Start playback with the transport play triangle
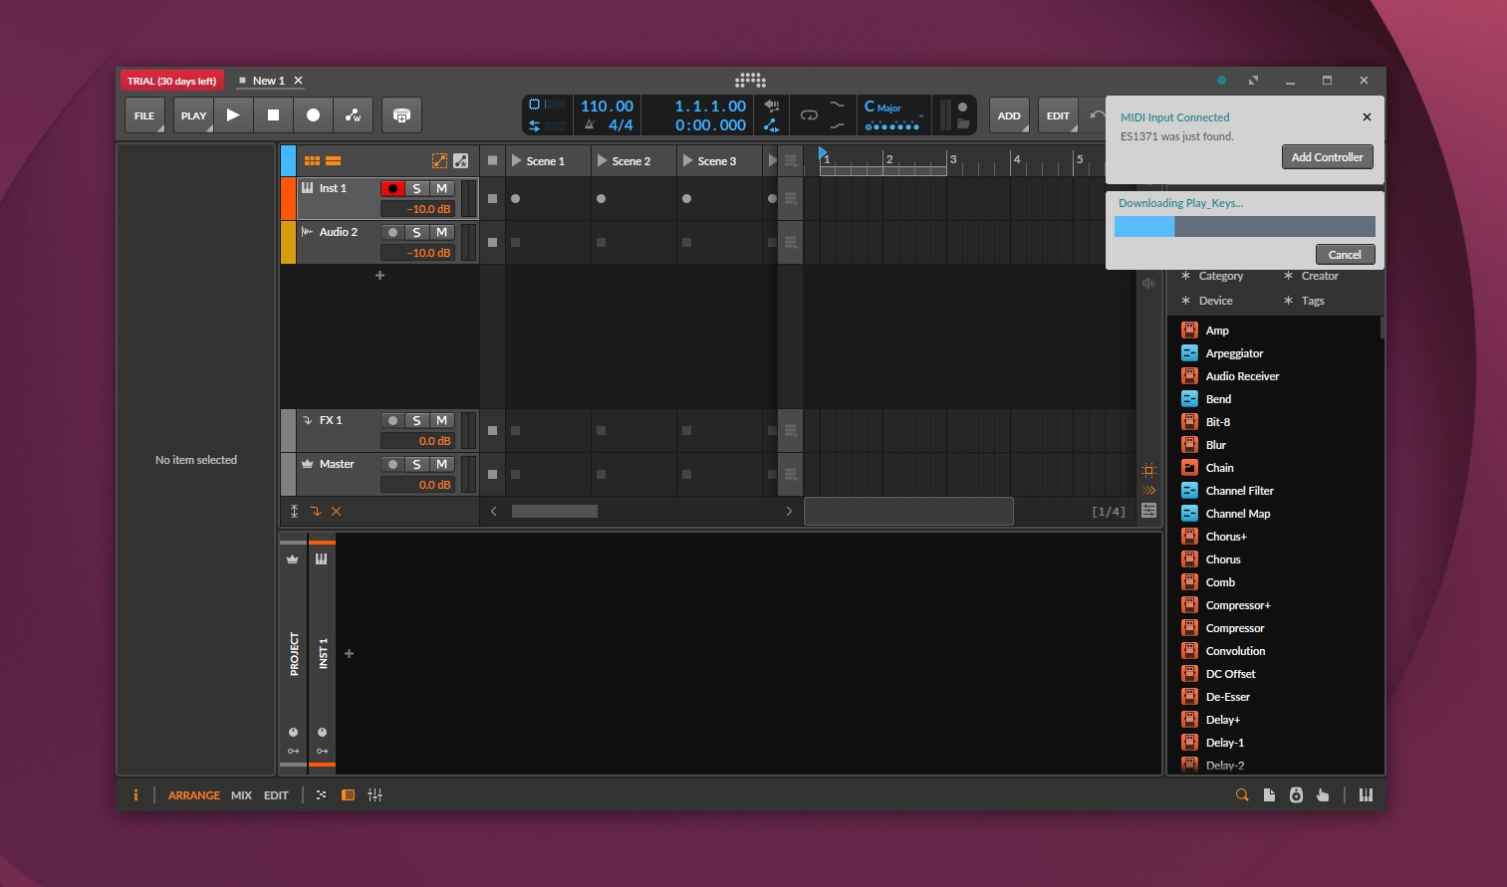This screenshot has height=887, width=1507. coord(233,115)
